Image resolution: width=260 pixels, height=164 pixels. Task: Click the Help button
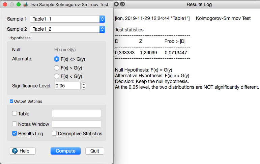coord(21,151)
